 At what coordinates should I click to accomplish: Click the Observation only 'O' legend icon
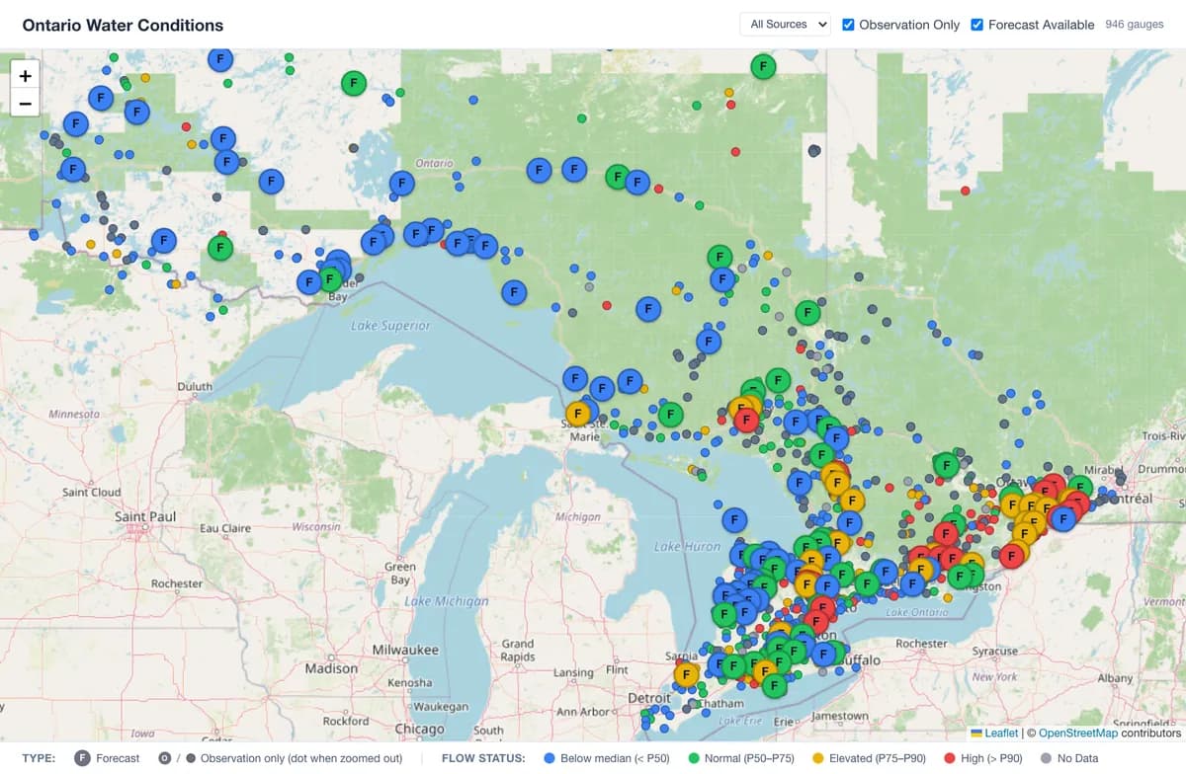click(x=165, y=758)
